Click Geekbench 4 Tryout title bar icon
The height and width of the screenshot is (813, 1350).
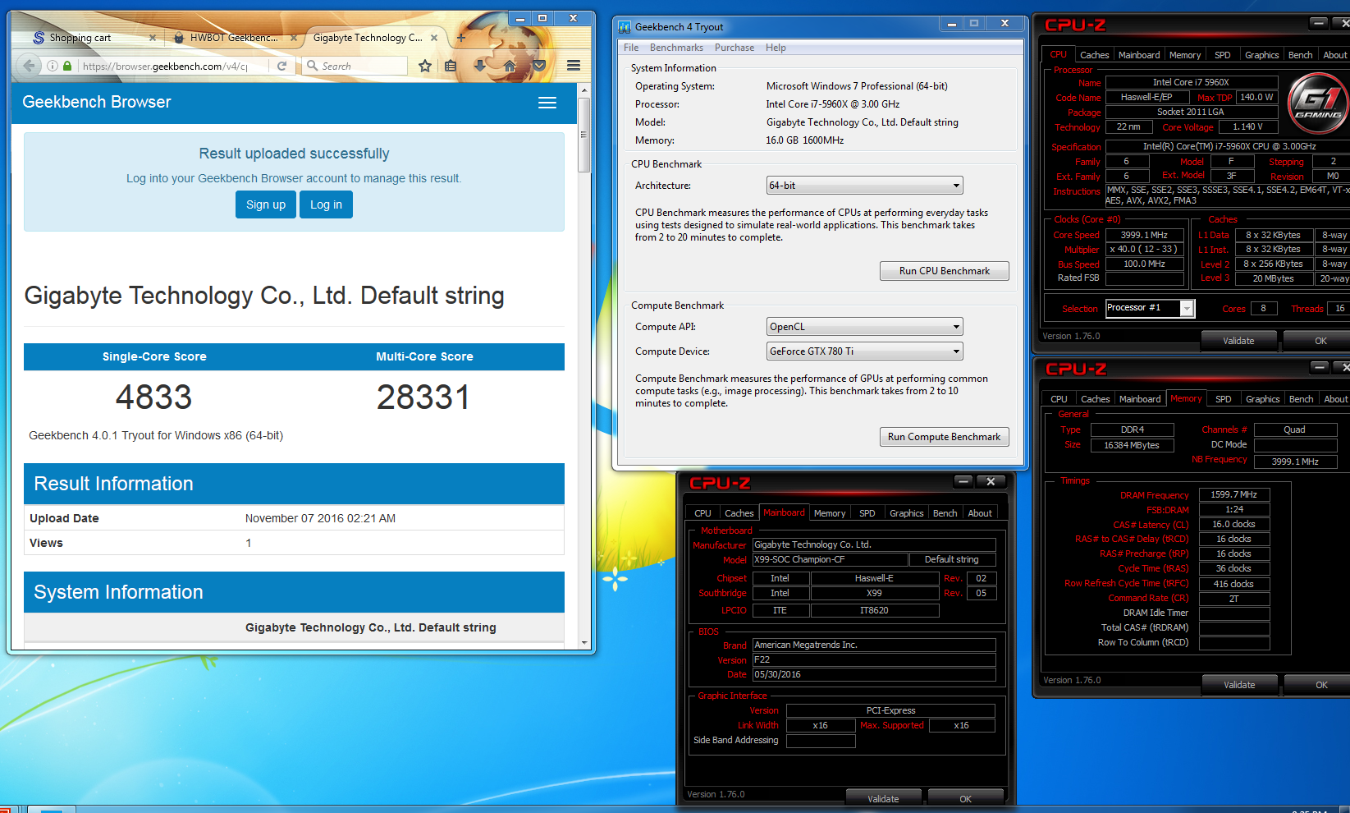[x=625, y=27]
